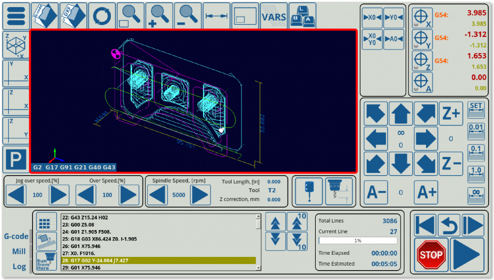Jog diagonally up-right
Viewport: 494px width, 280px height.
[x=426, y=114]
